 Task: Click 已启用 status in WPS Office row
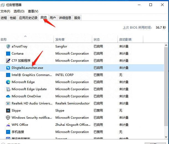98,125
